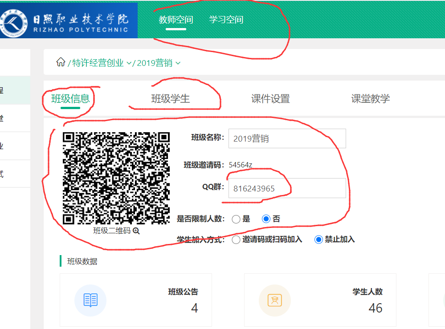Screen dimensions: 445x329
Task: Click the 班级公告 count 4
Action: click(x=194, y=308)
